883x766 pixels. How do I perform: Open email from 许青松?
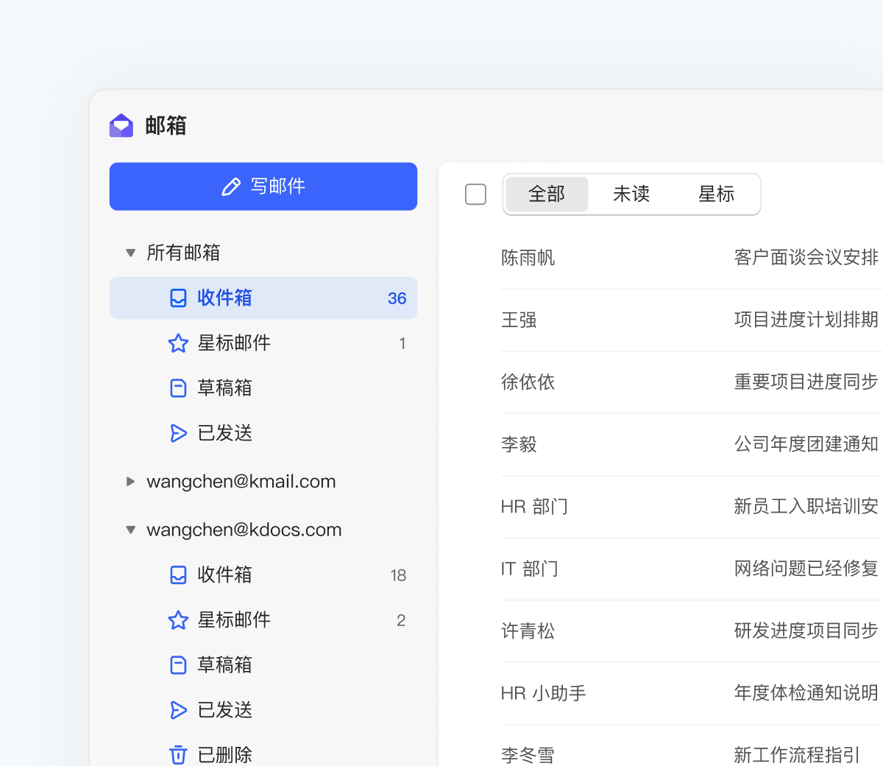[x=528, y=630]
